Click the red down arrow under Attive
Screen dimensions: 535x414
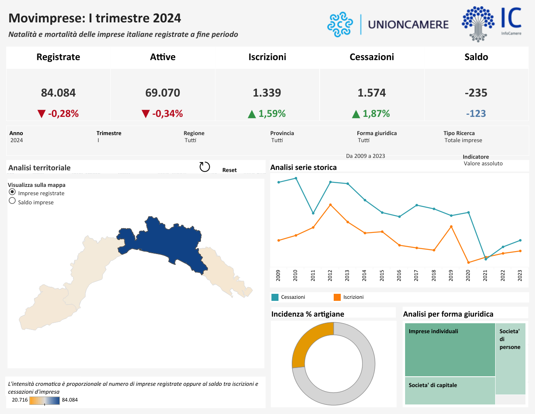[145, 114]
